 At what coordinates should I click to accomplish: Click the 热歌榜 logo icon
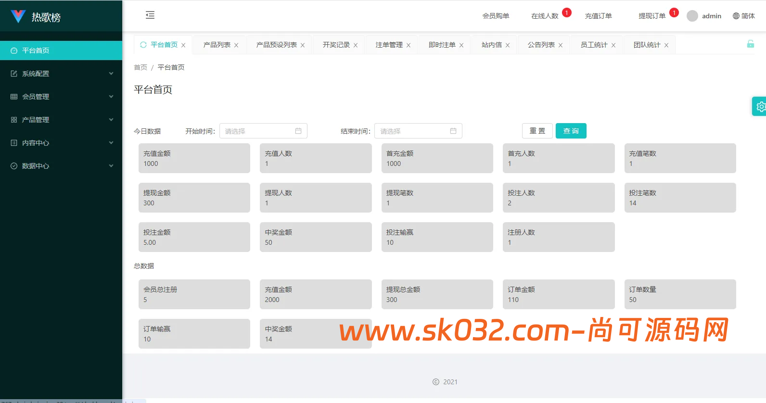click(18, 17)
